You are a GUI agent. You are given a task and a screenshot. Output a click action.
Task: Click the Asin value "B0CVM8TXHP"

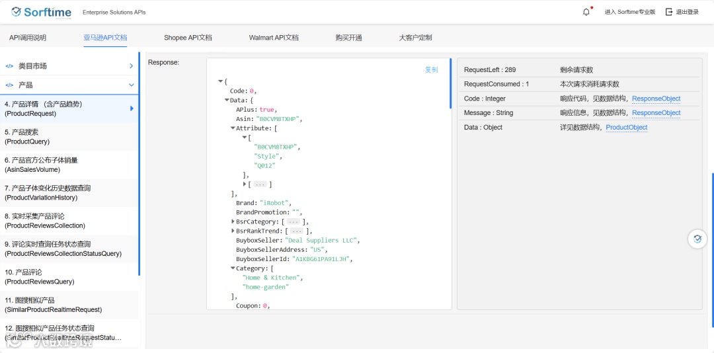[278, 119]
